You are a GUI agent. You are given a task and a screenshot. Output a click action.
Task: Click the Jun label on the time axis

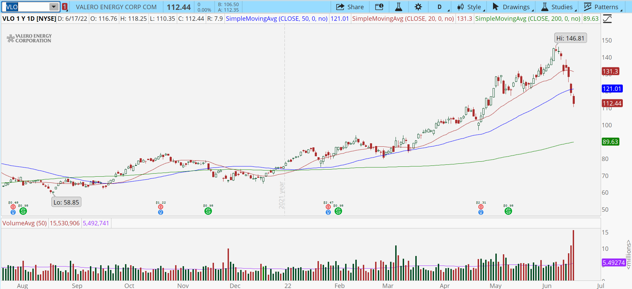coord(547,286)
